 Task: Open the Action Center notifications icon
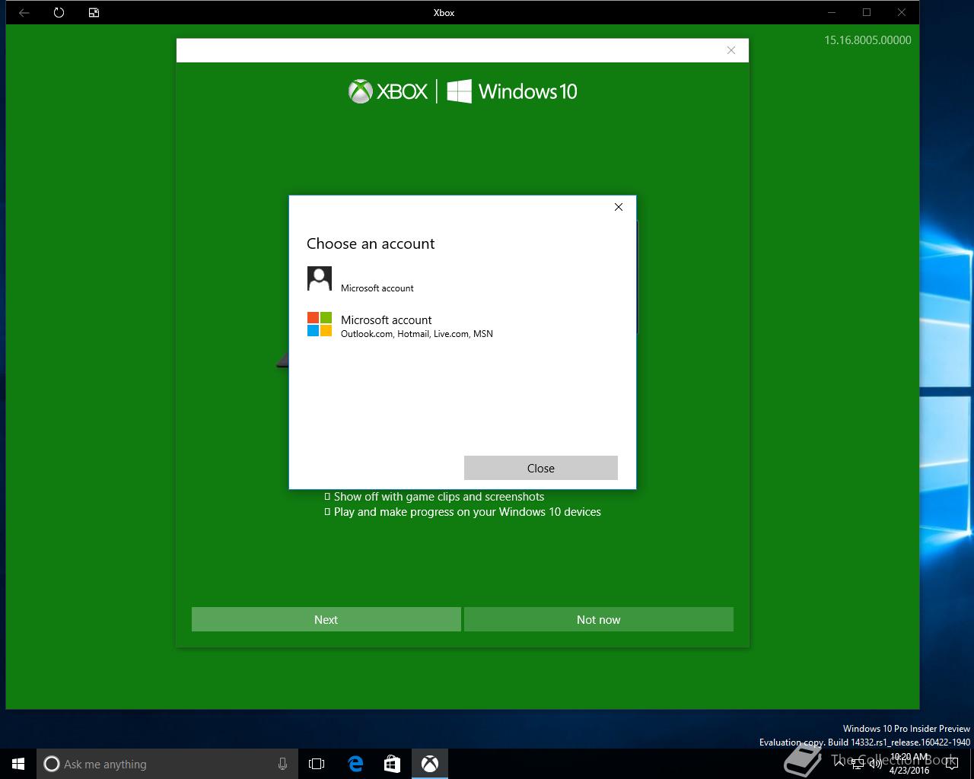(x=952, y=764)
